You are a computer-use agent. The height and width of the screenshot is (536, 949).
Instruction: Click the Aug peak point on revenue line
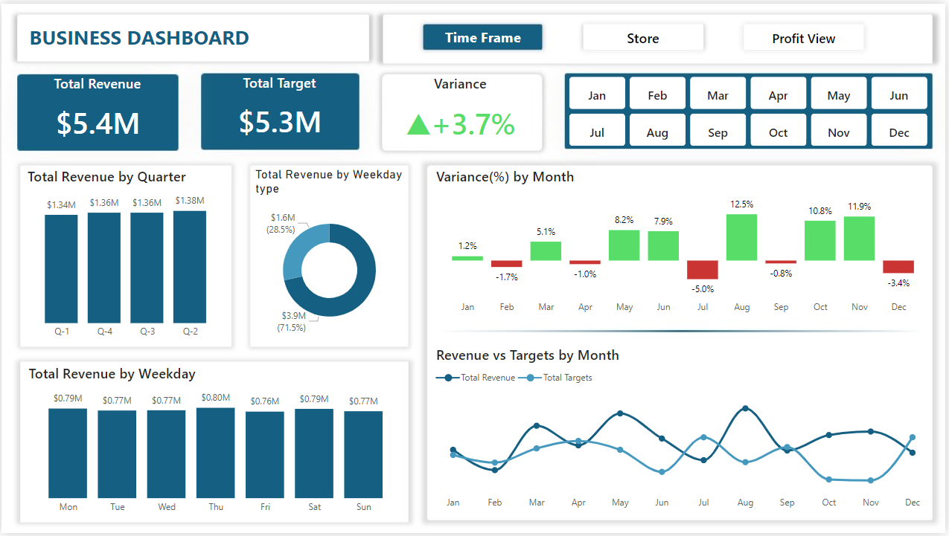pyautogui.click(x=745, y=408)
